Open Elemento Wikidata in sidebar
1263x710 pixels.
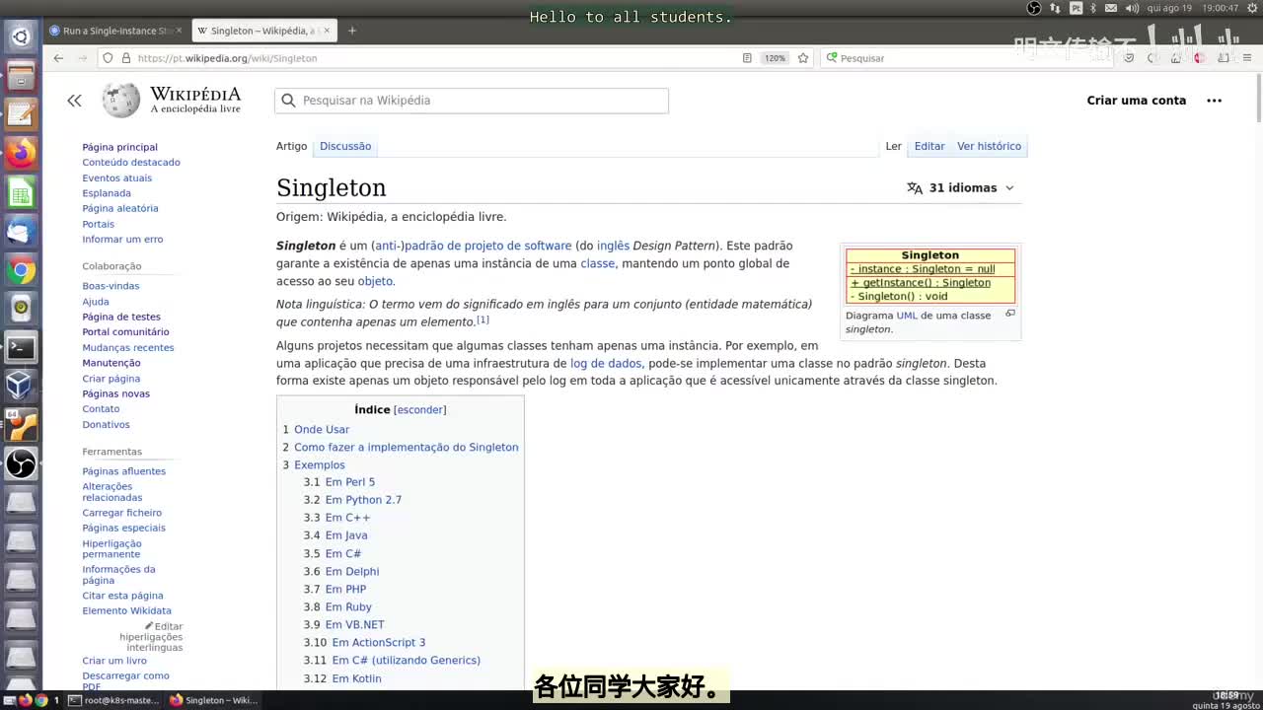click(x=126, y=611)
